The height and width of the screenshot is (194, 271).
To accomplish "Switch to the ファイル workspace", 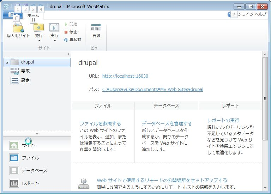I will [30, 158].
